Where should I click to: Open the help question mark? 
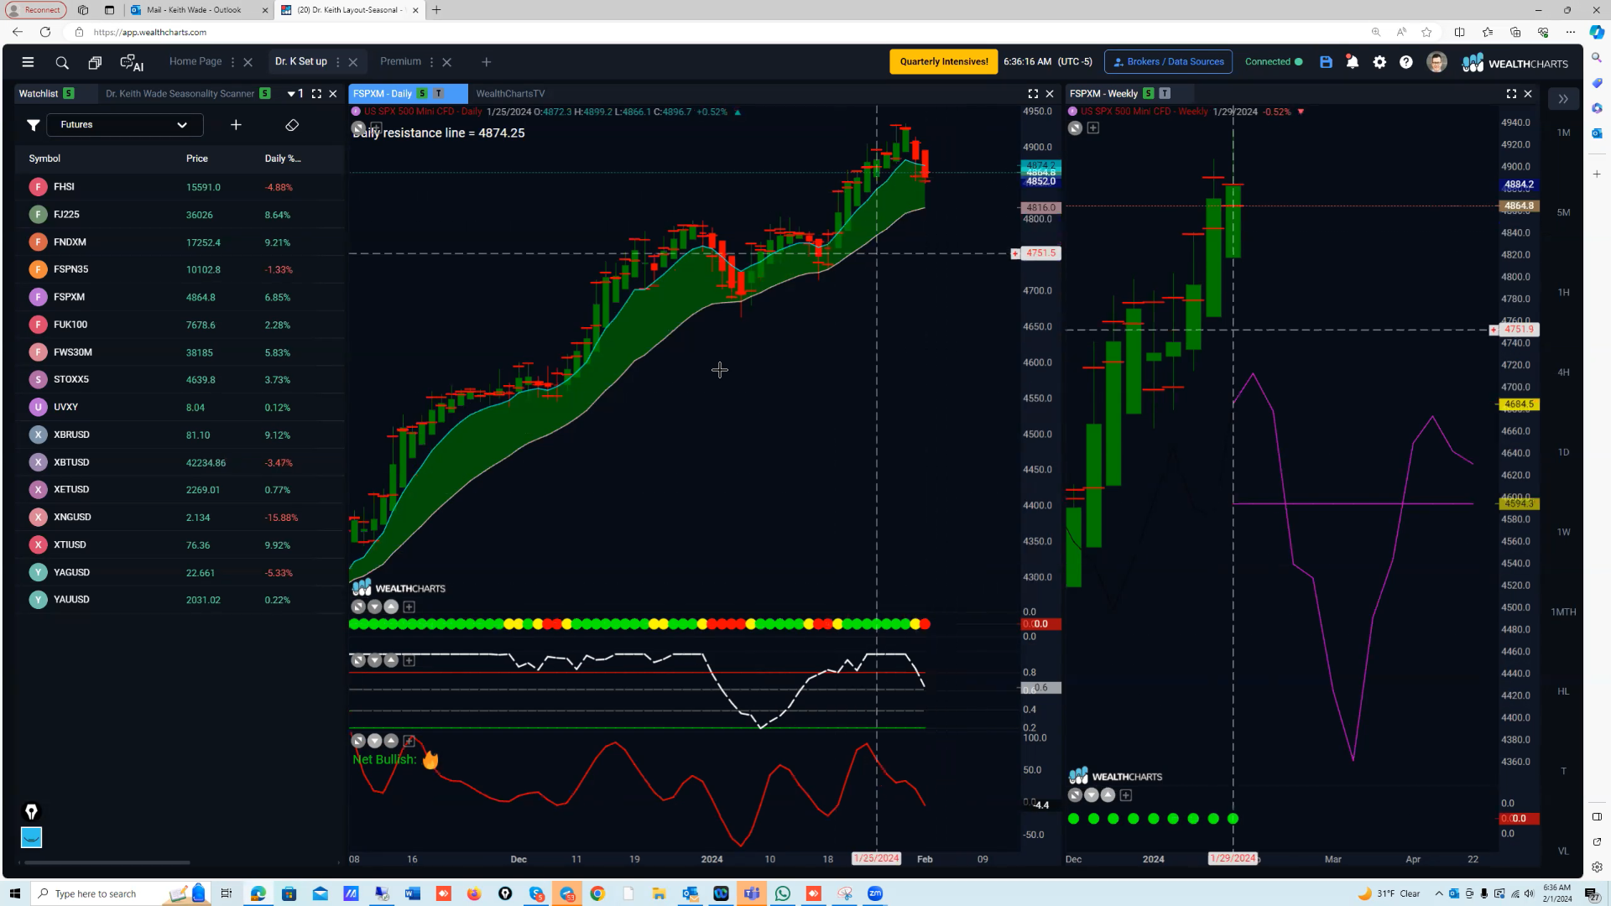(1406, 62)
